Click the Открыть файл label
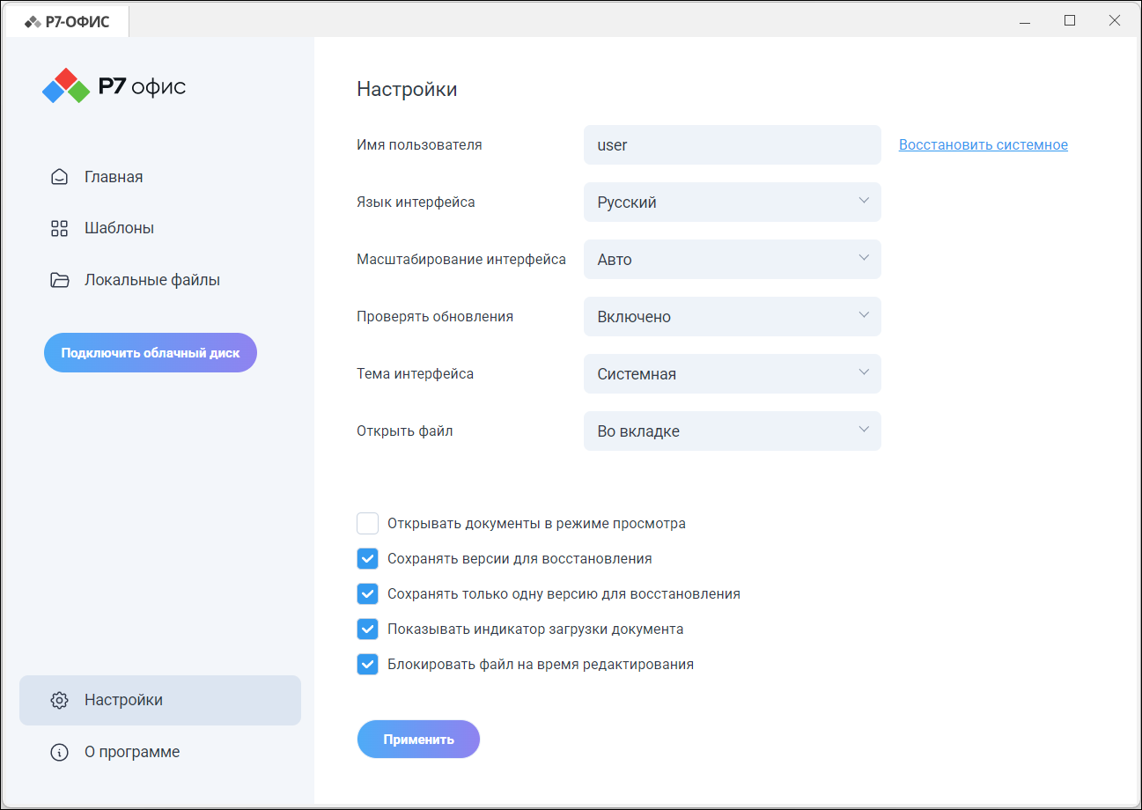1142x810 pixels. [405, 431]
